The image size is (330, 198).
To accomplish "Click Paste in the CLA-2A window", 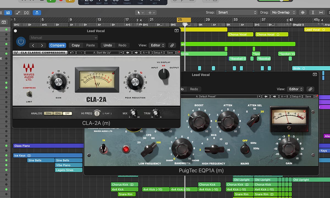I will tap(90, 45).
